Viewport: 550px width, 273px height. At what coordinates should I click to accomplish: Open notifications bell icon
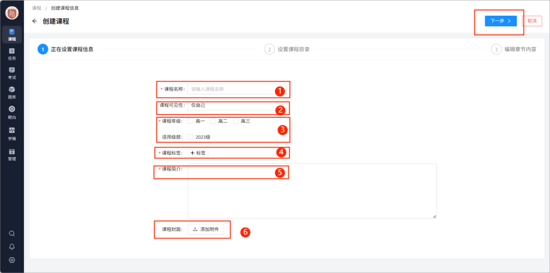[x=12, y=247]
